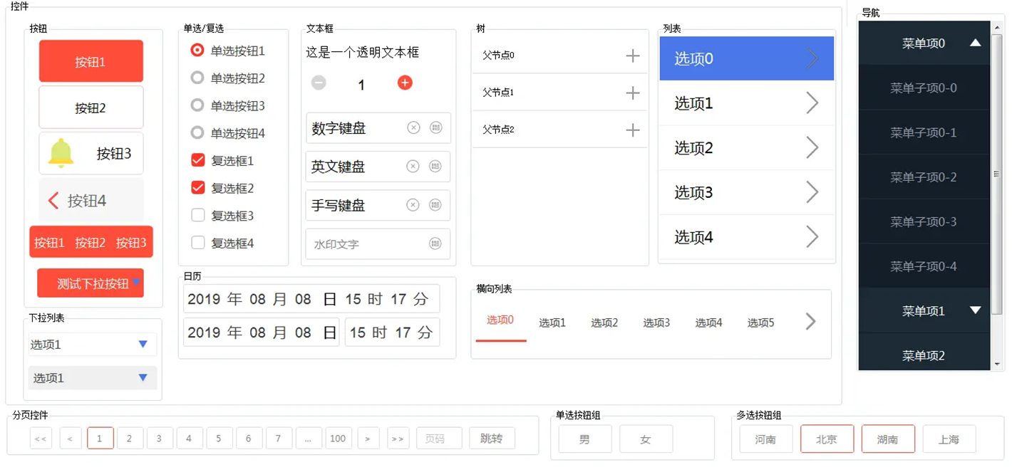Screen dimensions: 1012x467
Task: Select radio button 单选按钮4
Action: point(197,132)
